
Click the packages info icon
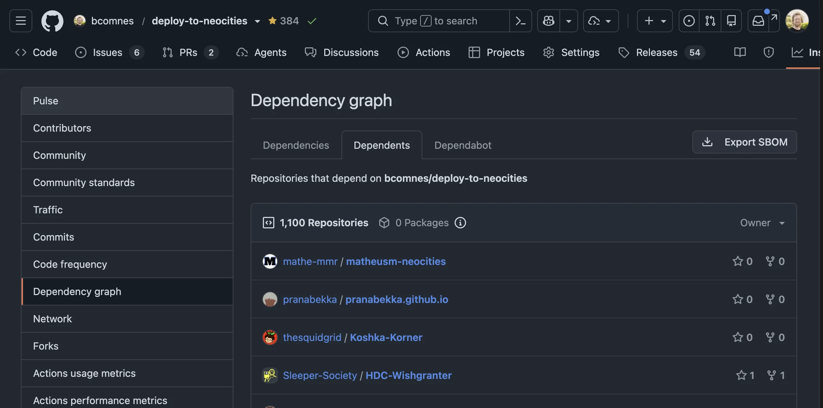click(x=460, y=223)
